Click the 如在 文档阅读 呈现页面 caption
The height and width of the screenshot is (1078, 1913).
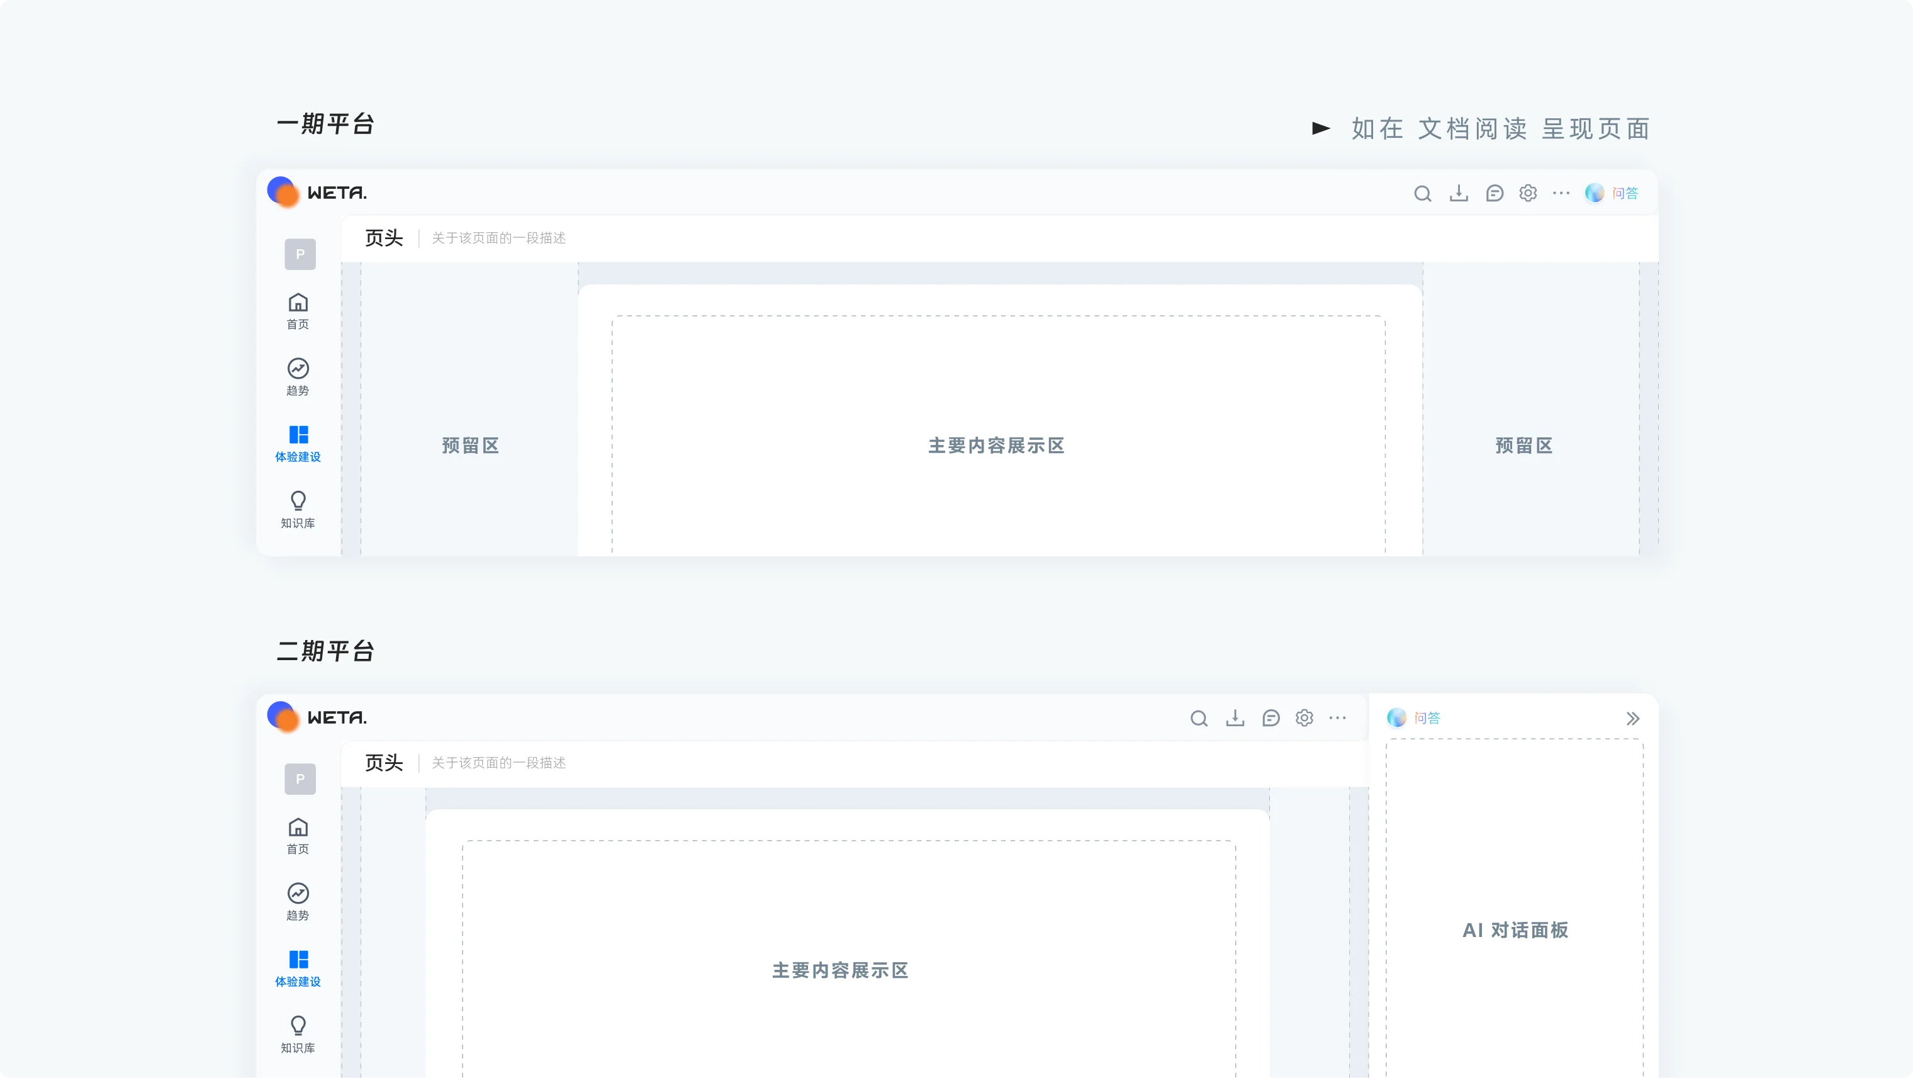point(1501,129)
